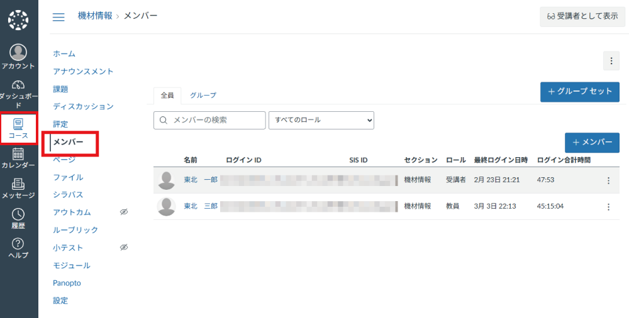Open the ファイル course link

point(68,177)
